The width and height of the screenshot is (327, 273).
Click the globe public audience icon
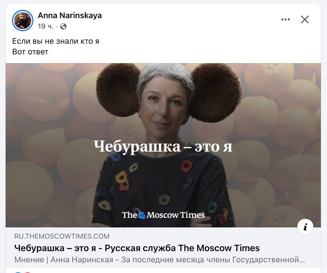click(63, 26)
